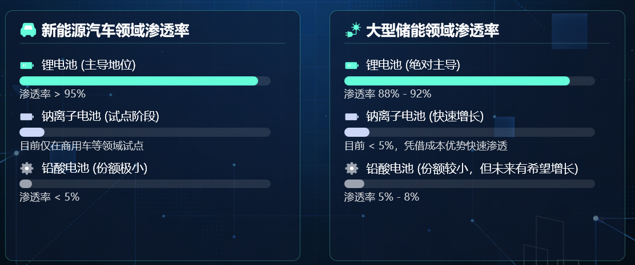Click the 大型储能领域渗透率 heading
The width and height of the screenshot is (635, 265).
432,30
